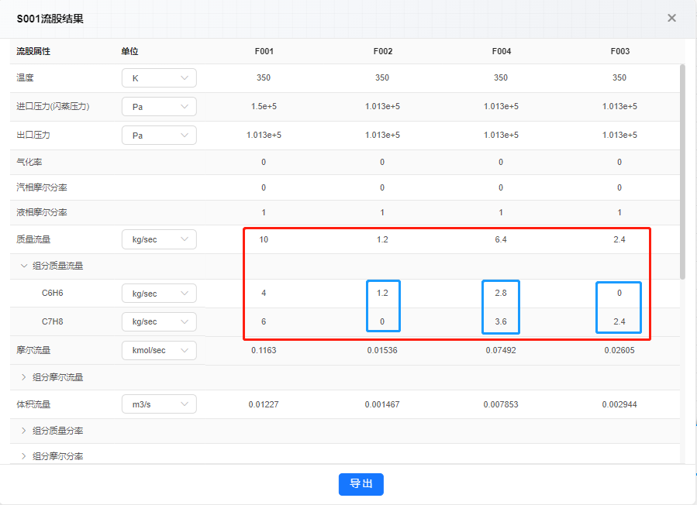Viewport: 697px width, 505px height.
Task: Click the 单位 column header
Action: pyautogui.click(x=129, y=51)
